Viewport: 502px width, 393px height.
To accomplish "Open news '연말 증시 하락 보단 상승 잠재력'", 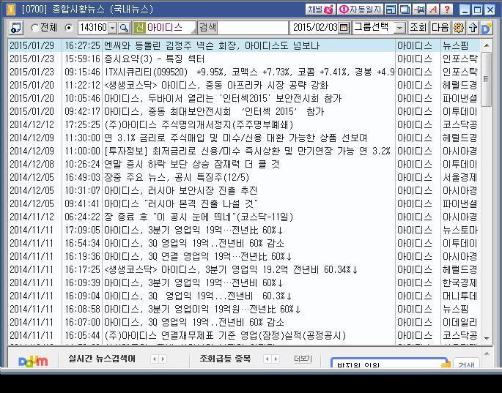I will [x=244, y=165].
